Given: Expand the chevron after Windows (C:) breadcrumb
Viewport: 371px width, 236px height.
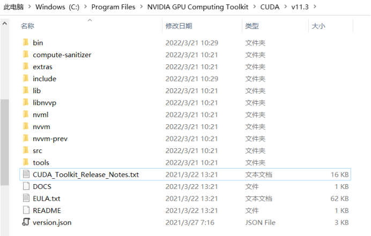Looking at the screenshot, I should pos(85,6).
